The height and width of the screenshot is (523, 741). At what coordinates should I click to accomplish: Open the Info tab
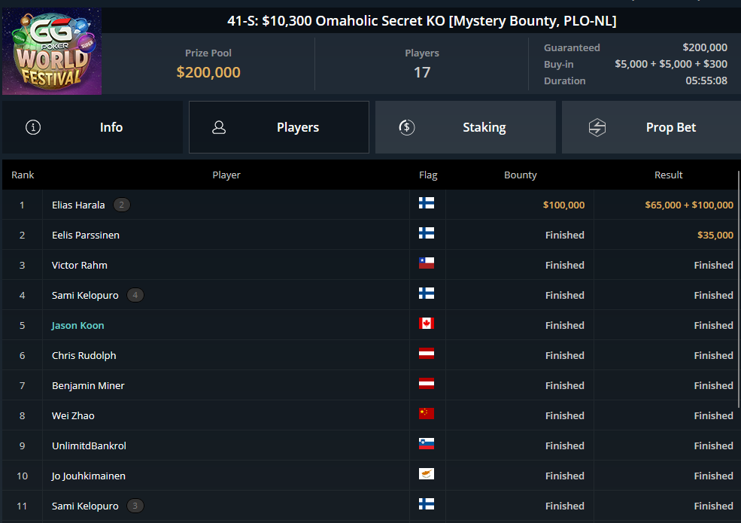pos(93,127)
